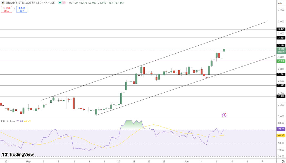Click RSI legend value 61.42
Image resolution: width=286 pixels, height=163 pixels.
point(27,121)
